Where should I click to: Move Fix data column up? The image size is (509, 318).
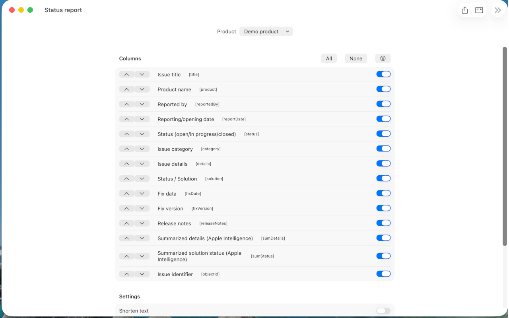tap(126, 194)
